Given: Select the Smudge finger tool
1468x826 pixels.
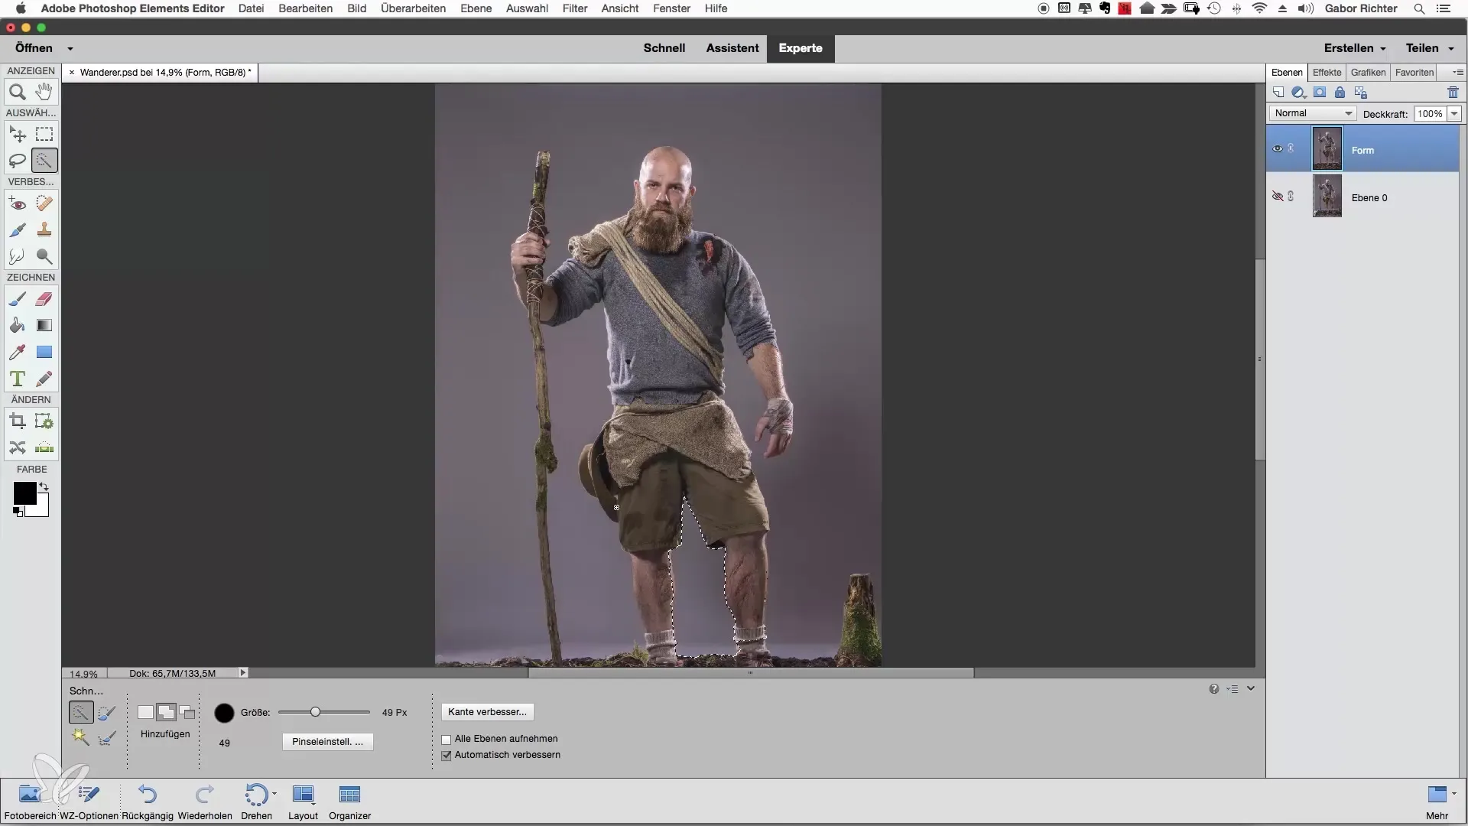Looking at the screenshot, I should coord(17,256).
